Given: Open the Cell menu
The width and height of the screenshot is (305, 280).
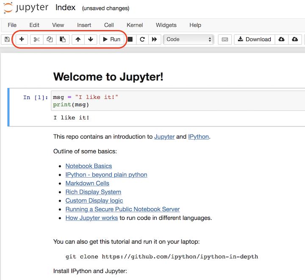Looking at the screenshot, I should coord(109,25).
